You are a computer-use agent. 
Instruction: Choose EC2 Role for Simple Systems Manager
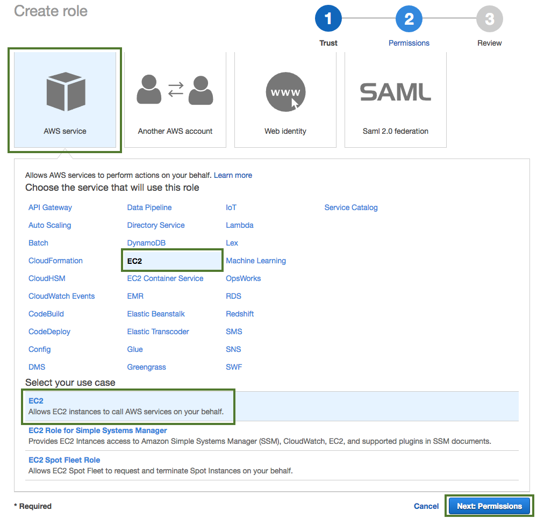click(x=98, y=430)
